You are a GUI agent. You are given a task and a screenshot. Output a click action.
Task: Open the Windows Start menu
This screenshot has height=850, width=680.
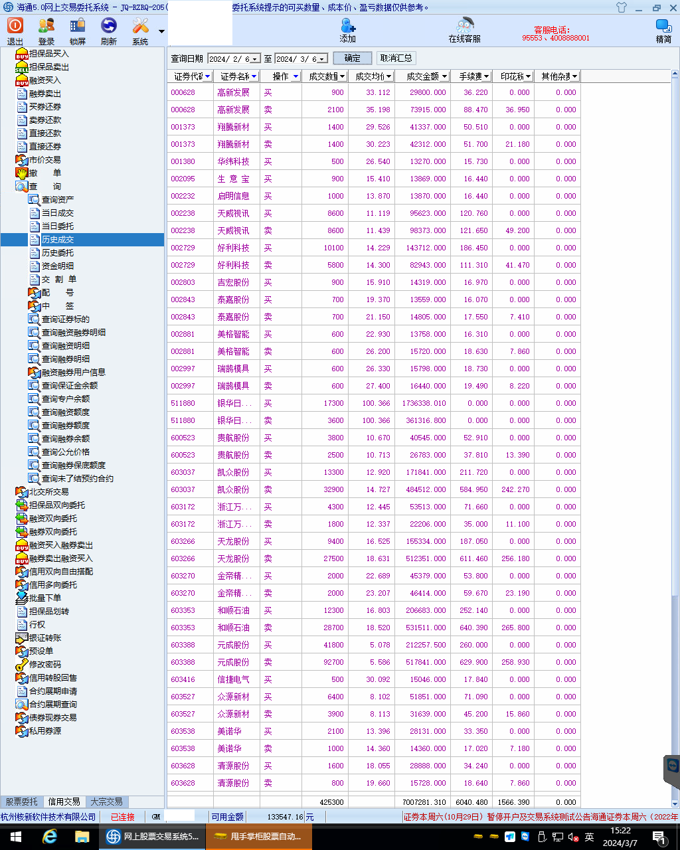click(16, 837)
